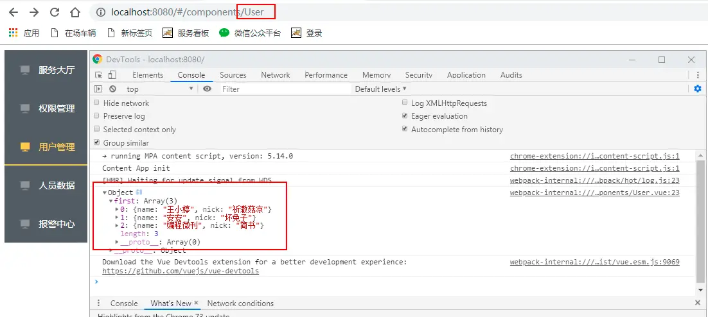Switch to the Security tab
The width and height of the screenshot is (708, 317).
[x=419, y=75]
